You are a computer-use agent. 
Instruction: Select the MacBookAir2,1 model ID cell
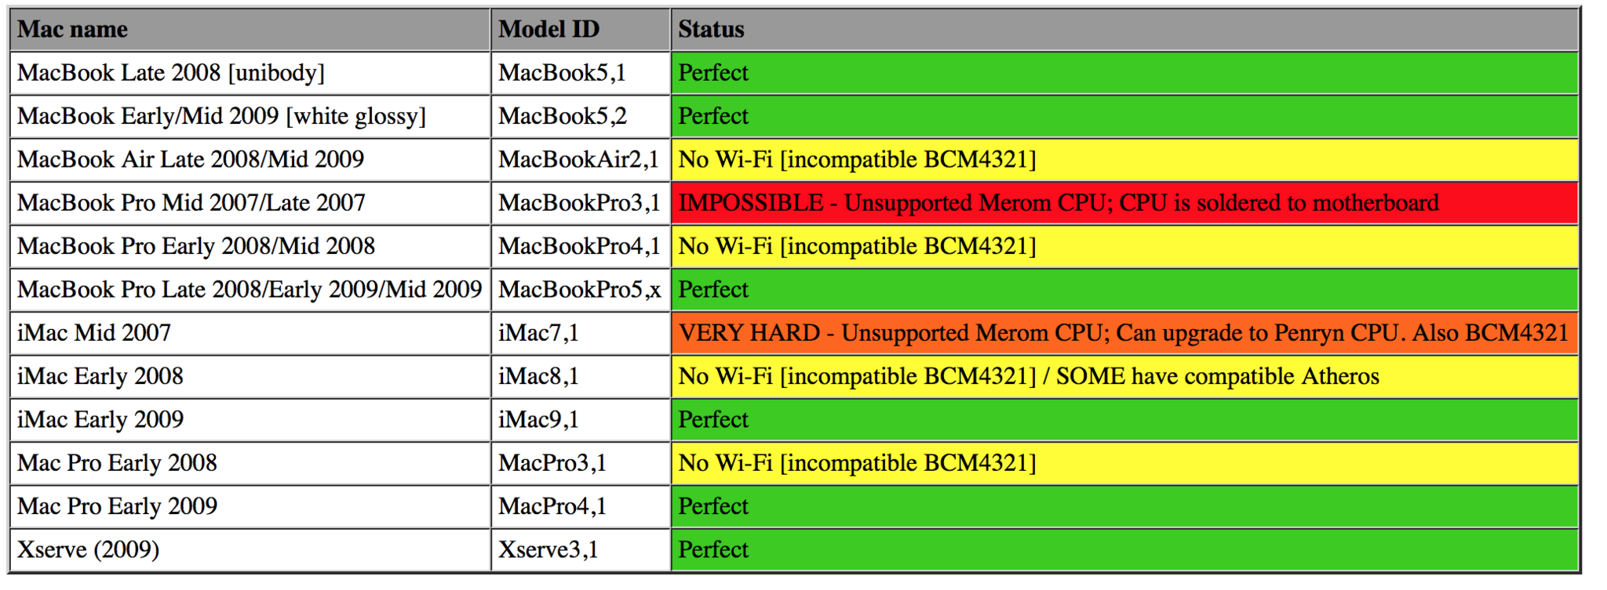click(581, 160)
